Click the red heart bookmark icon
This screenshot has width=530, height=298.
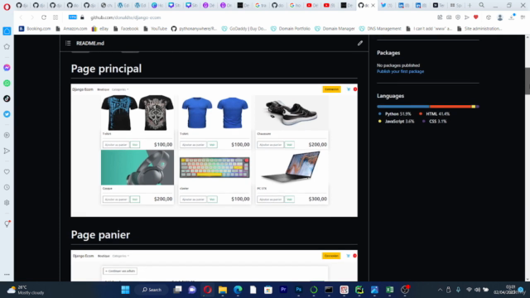[476, 17]
